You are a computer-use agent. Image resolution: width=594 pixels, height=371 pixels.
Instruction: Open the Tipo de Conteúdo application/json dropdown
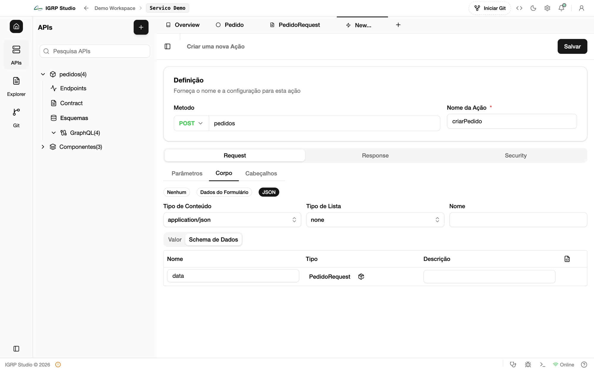[x=232, y=220]
